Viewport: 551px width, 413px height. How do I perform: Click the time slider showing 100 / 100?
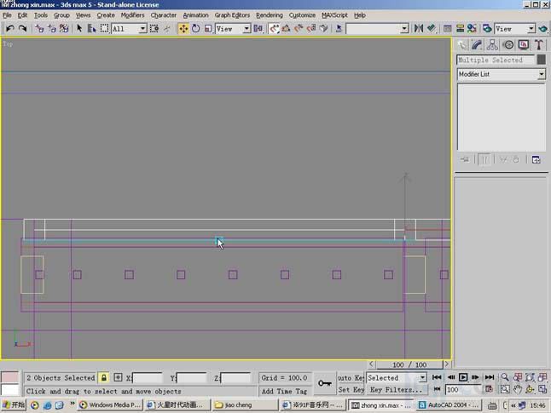[x=409, y=364]
